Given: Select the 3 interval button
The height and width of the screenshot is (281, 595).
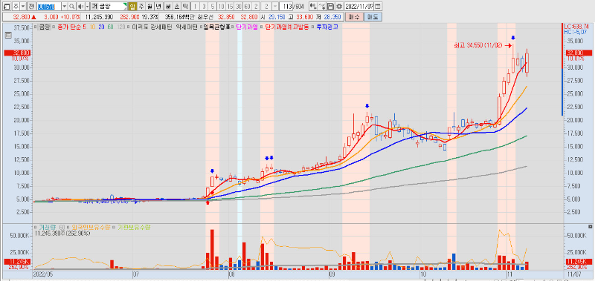Looking at the screenshot, I should click(x=204, y=7).
